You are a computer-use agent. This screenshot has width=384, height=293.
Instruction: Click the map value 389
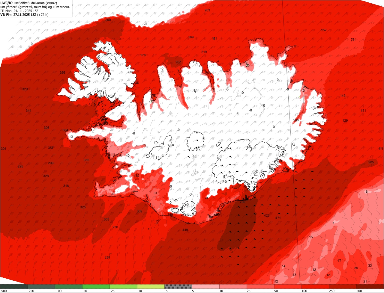[170, 215]
